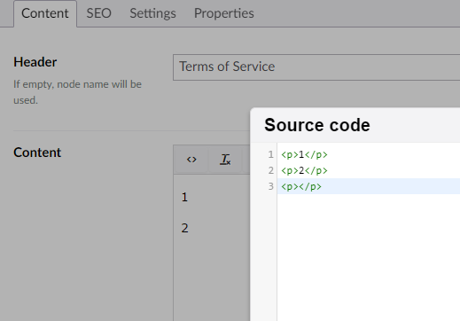Image resolution: width=460 pixels, height=321 pixels.
Task: Select source code line 1 paragraph
Action: click(x=304, y=154)
